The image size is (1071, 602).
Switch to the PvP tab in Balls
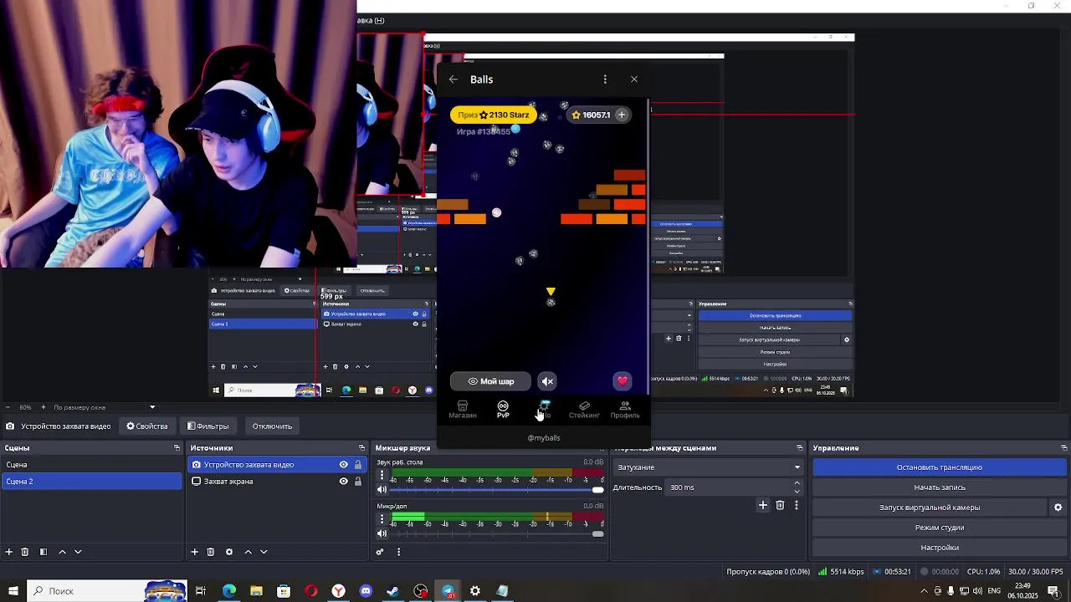(x=503, y=410)
